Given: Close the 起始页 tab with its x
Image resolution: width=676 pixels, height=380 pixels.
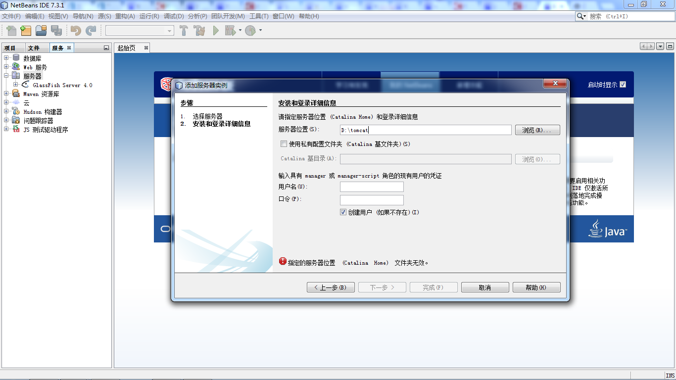Looking at the screenshot, I should tap(146, 47).
